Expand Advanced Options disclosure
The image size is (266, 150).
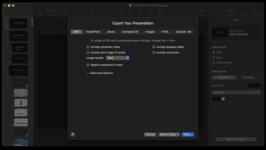tap(88, 73)
